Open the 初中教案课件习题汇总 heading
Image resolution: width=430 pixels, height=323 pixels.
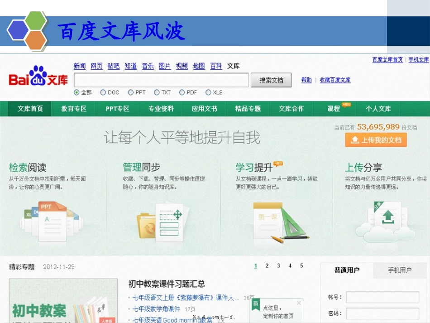(x=167, y=284)
